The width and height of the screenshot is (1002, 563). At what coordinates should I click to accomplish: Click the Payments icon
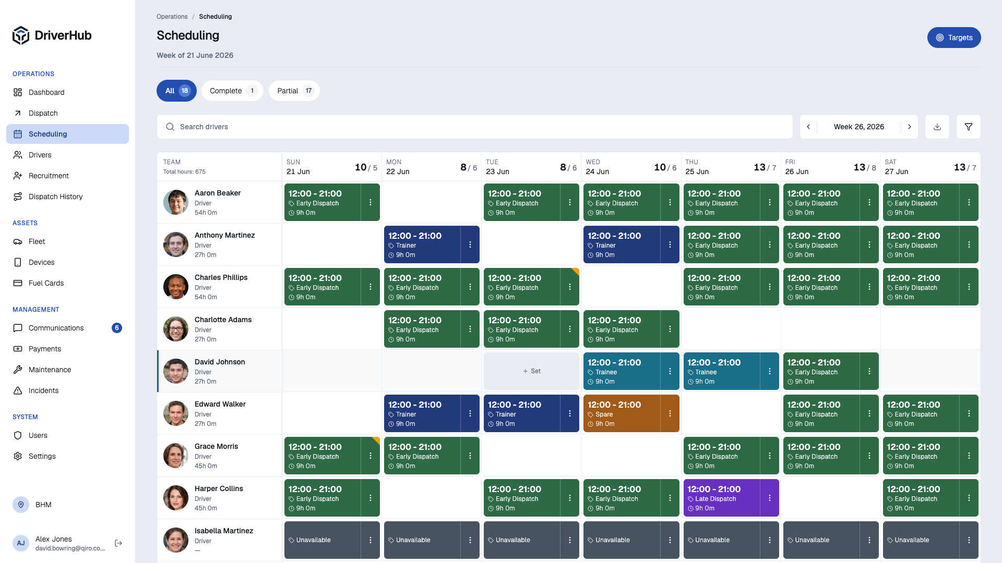pyautogui.click(x=18, y=349)
